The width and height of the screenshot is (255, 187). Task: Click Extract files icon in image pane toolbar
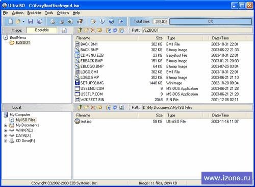coord(109,30)
